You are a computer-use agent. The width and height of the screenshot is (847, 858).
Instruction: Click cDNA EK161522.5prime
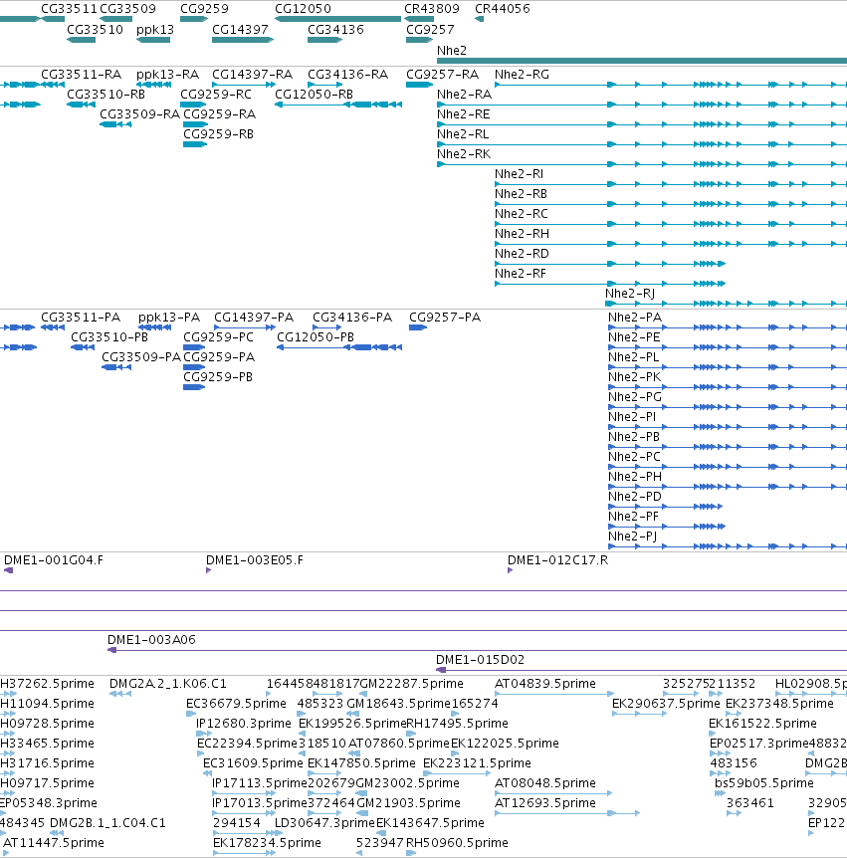point(762,724)
